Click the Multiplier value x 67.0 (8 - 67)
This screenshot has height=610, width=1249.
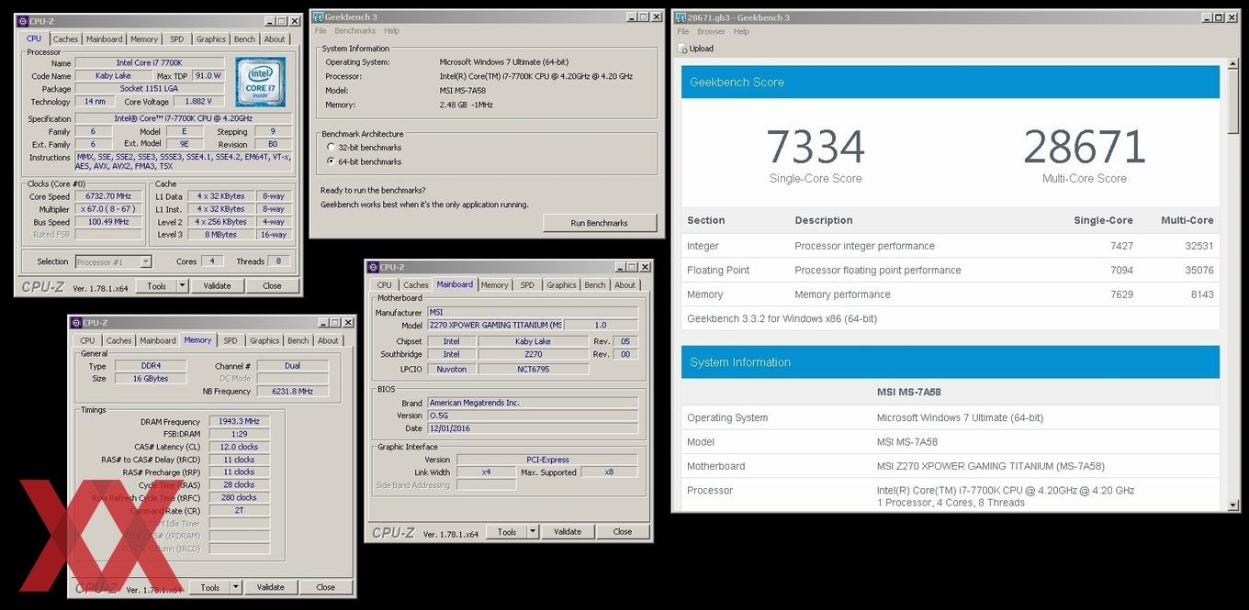coord(107,209)
